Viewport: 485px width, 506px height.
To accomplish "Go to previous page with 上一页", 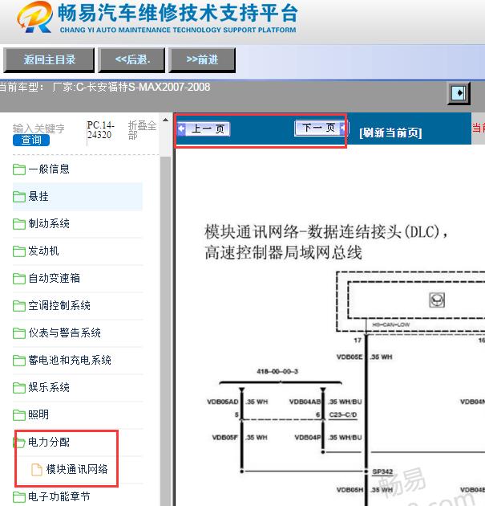I will [204, 129].
